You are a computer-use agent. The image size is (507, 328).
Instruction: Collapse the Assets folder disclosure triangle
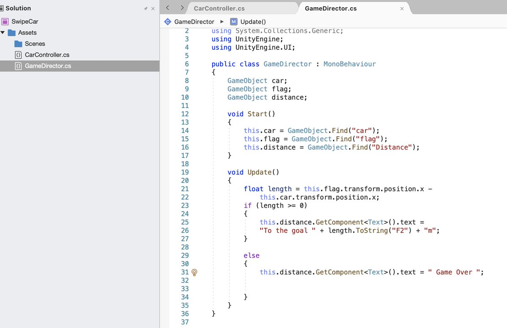[3, 33]
